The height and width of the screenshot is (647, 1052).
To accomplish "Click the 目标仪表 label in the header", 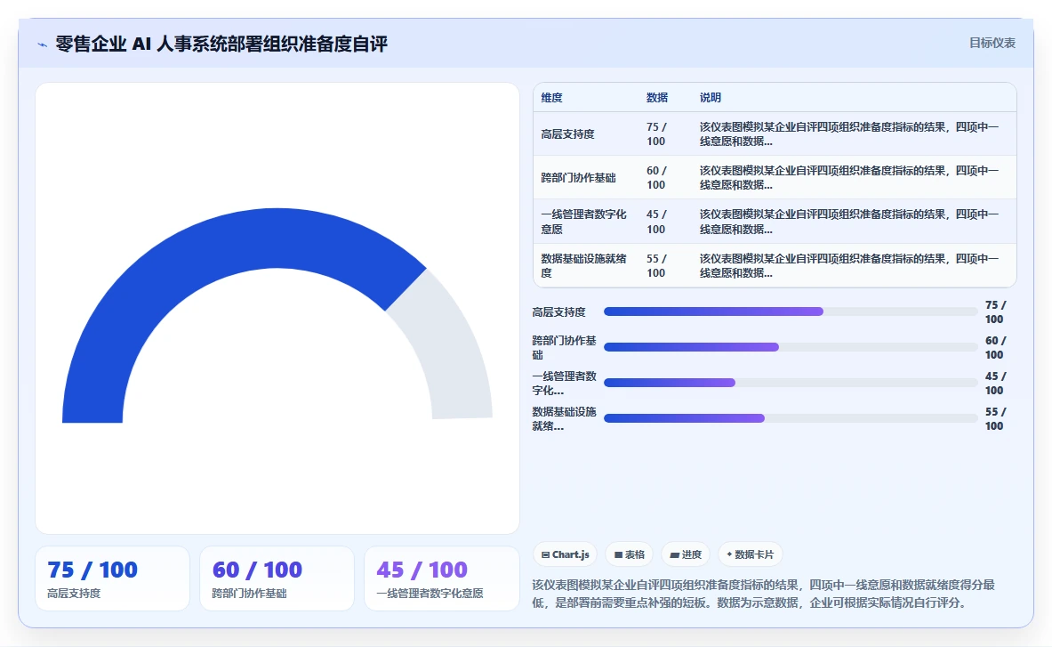I will tap(992, 43).
